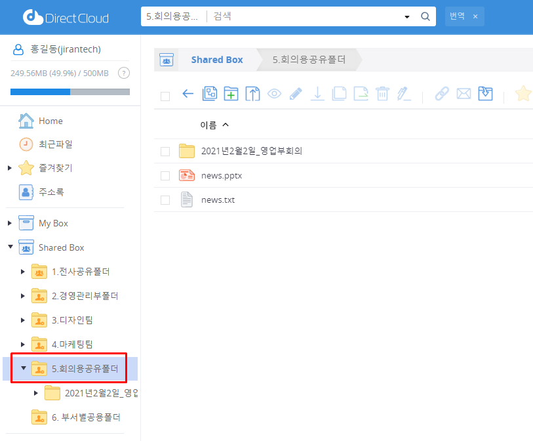Collapse the Shared Box tree node

point(10,247)
